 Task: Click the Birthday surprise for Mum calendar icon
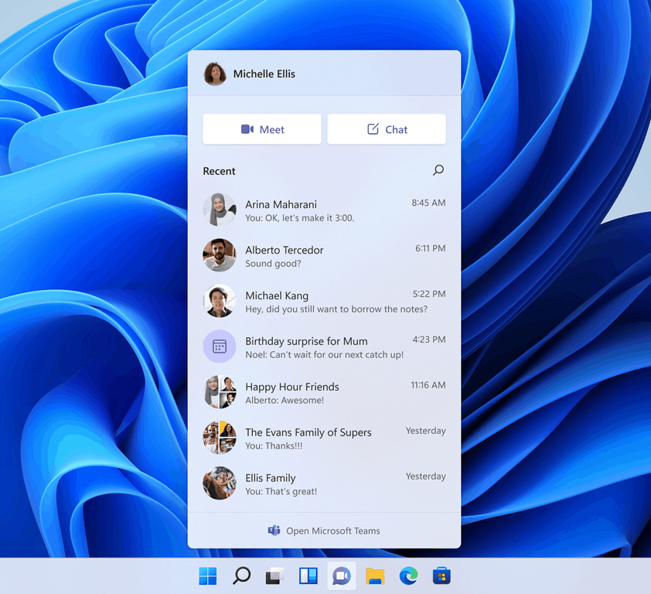point(219,346)
